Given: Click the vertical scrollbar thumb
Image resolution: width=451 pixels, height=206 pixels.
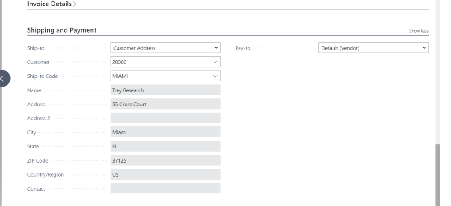Looking at the screenshot, I should pyautogui.click(x=438, y=175).
